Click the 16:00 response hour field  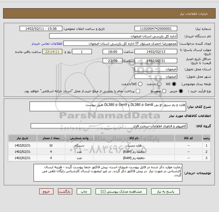pos(113,52)
